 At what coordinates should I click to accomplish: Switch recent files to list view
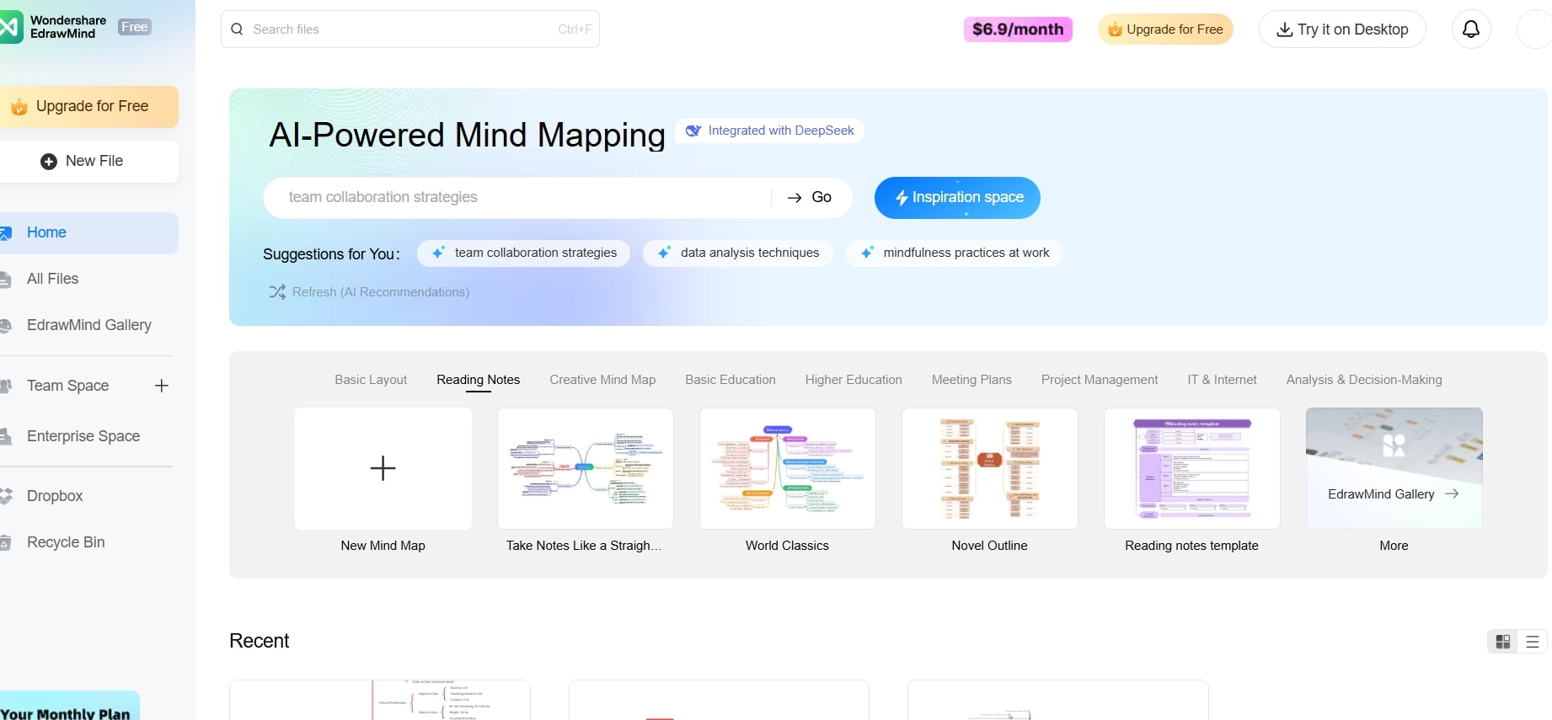coord(1533,642)
